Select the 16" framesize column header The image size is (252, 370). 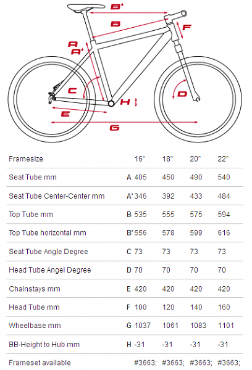pyautogui.click(x=140, y=159)
